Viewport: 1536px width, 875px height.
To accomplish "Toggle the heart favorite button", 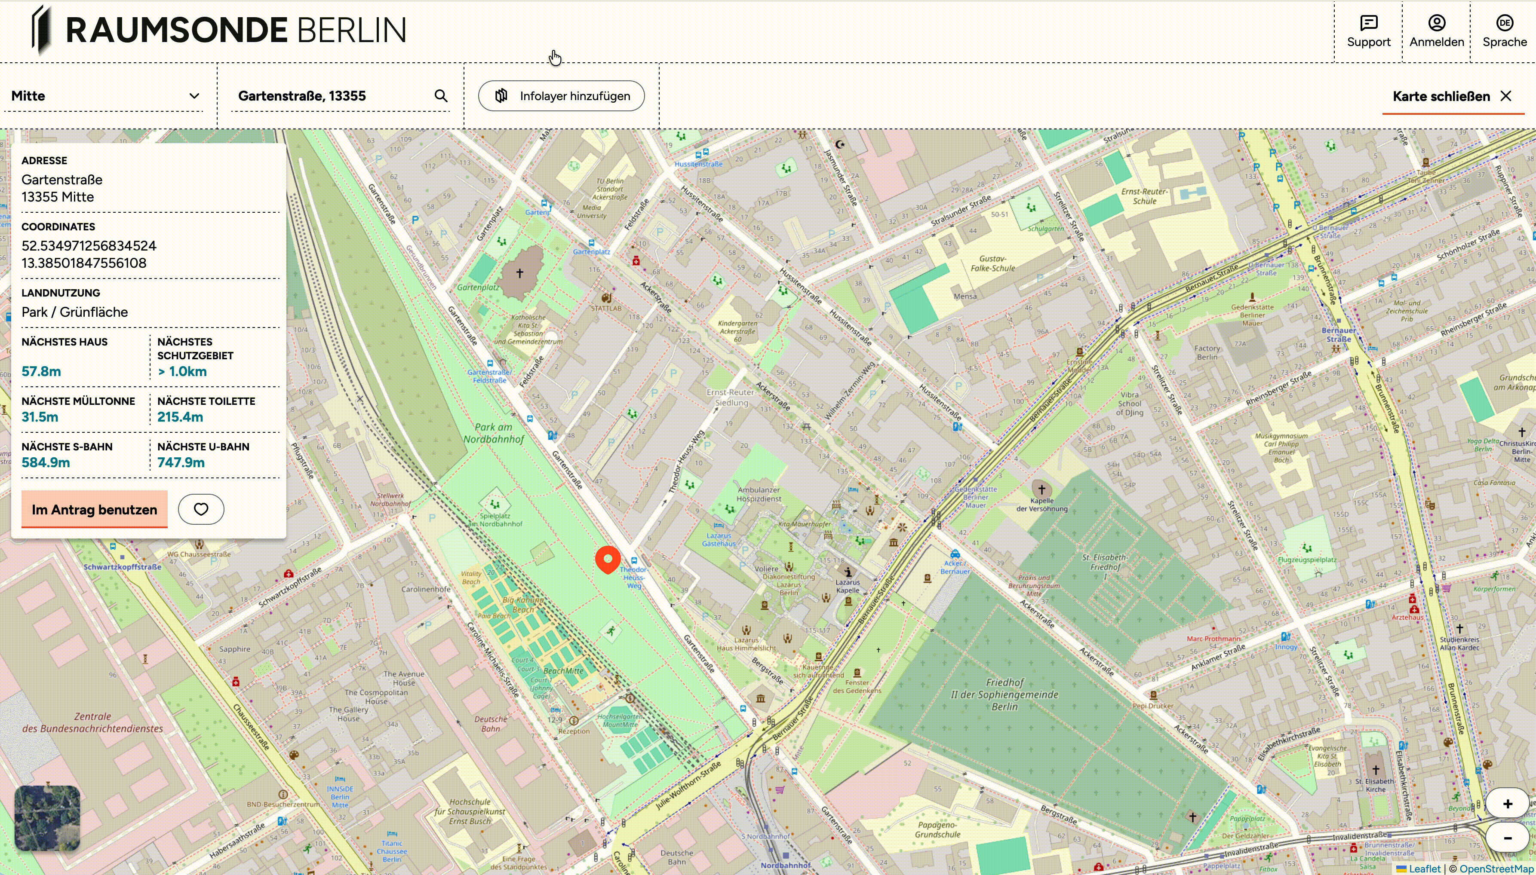I will 201,509.
